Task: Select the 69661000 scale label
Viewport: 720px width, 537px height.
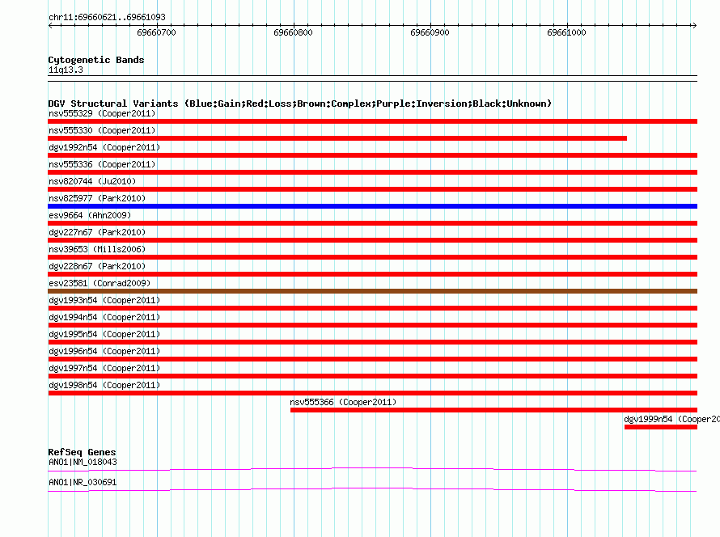Action: coord(566,32)
